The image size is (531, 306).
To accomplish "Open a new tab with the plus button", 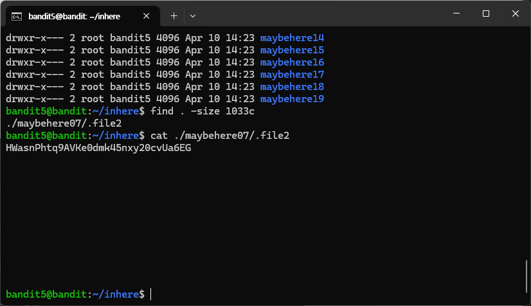I will pos(174,16).
